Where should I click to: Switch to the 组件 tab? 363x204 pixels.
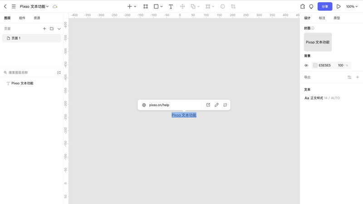click(x=22, y=18)
